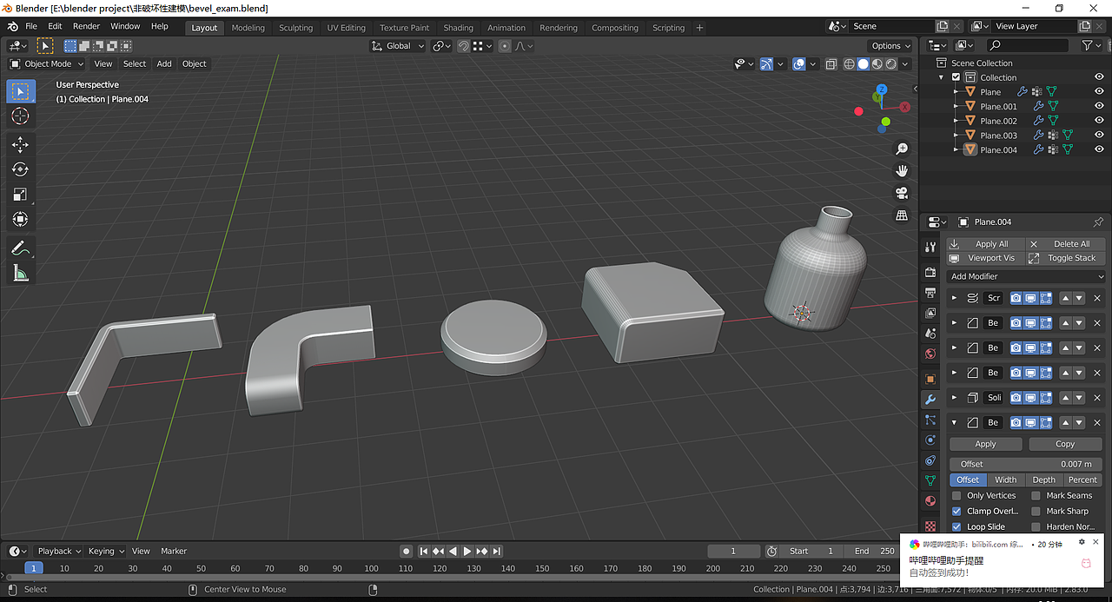Screen dimensions: 1112x602
Task: Activate the Select Box tool
Action: (x=21, y=90)
